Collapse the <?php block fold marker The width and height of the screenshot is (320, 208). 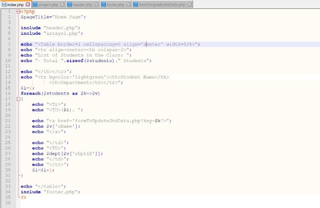coord(18,12)
